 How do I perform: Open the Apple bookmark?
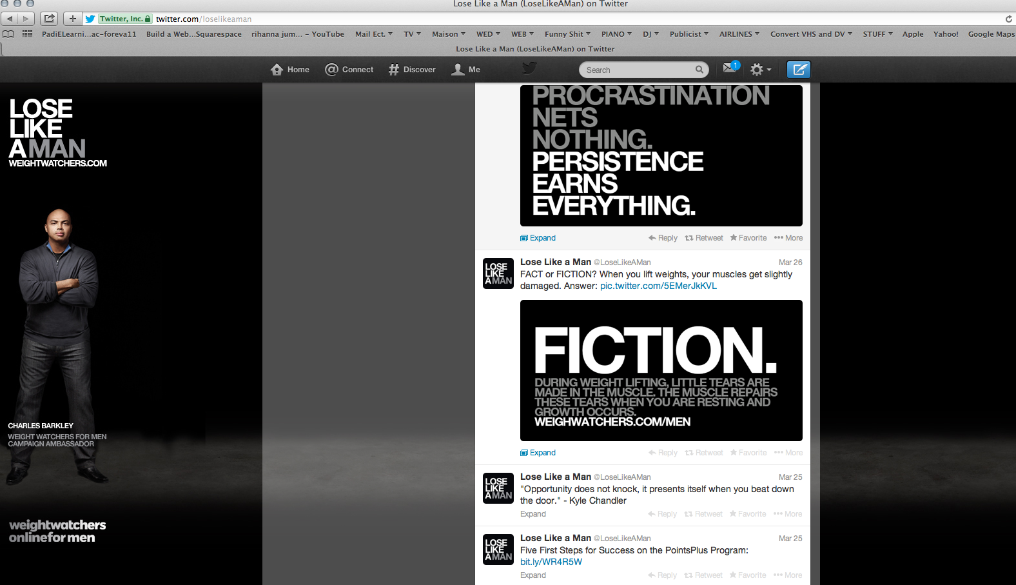[912, 34]
